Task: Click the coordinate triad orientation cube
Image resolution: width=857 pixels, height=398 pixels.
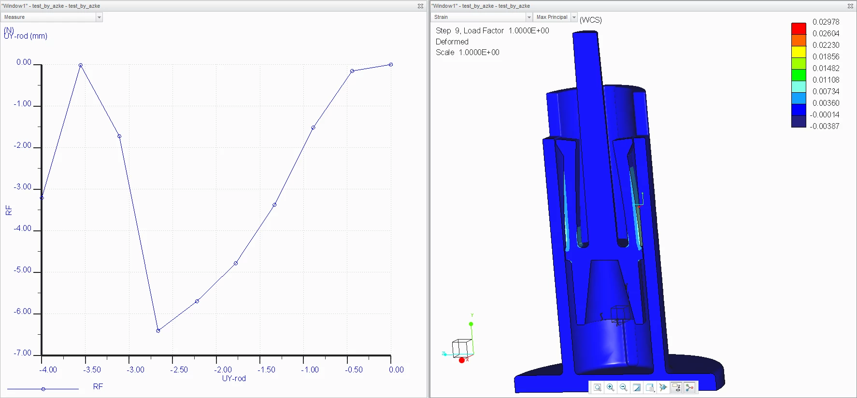Action: pos(462,348)
